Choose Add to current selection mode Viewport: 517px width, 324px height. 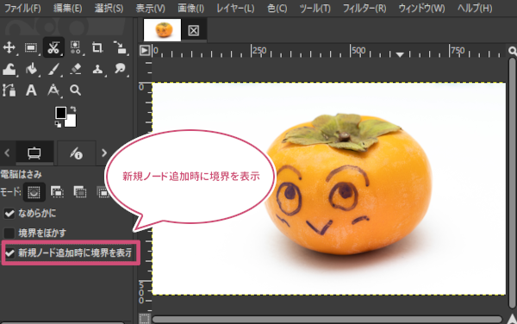point(57,192)
